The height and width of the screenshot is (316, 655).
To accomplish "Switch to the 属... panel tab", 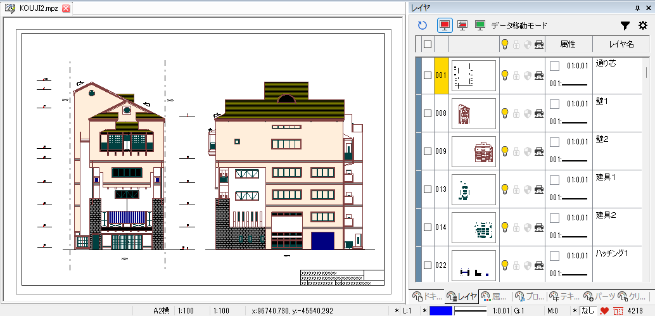I will 495,297.
